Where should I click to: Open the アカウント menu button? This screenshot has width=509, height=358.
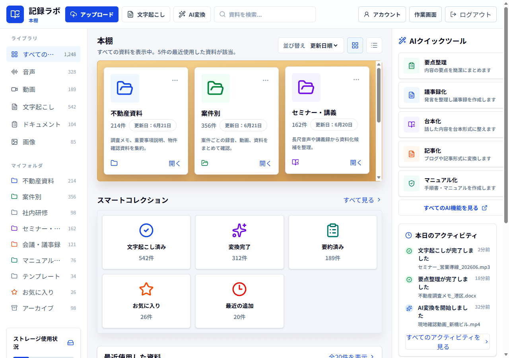382,14
